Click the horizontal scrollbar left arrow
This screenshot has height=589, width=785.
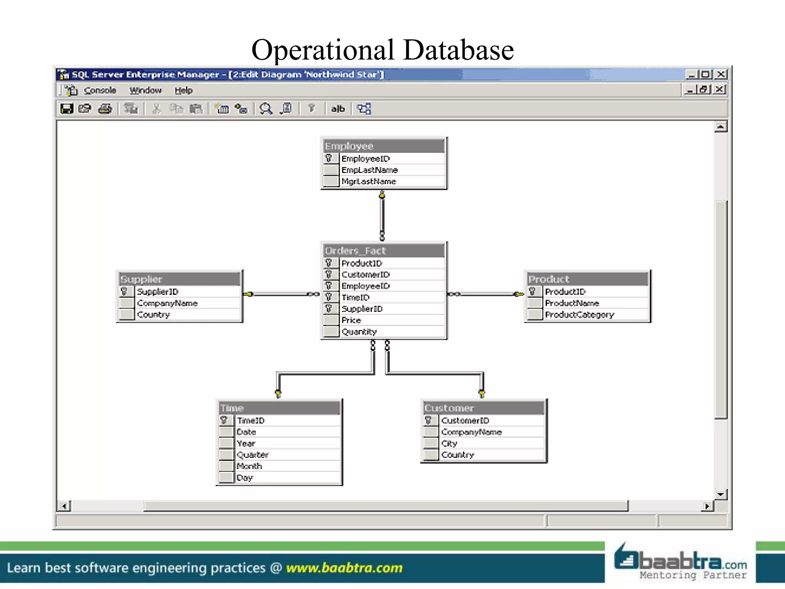pyautogui.click(x=64, y=506)
